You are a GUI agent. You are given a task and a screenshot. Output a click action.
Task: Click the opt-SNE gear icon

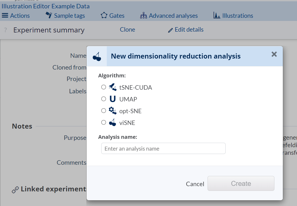tap(113, 111)
